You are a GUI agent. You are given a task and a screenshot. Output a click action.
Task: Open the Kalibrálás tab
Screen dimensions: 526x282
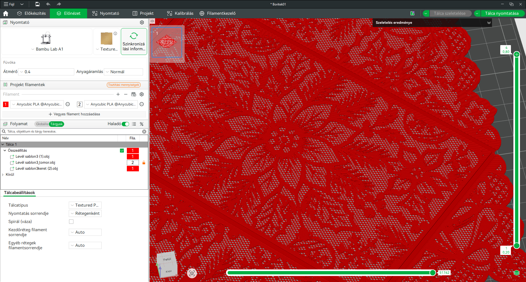180,13
